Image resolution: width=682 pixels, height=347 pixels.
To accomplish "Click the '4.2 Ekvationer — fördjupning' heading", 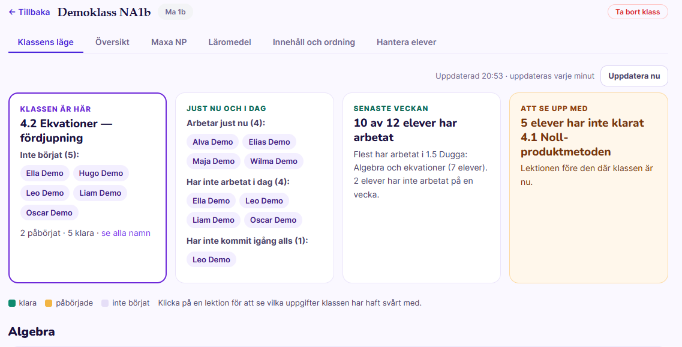I will click(x=66, y=131).
